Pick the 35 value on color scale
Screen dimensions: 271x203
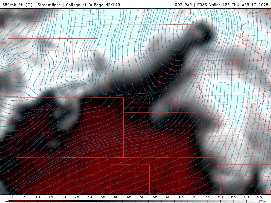coord(103,197)
